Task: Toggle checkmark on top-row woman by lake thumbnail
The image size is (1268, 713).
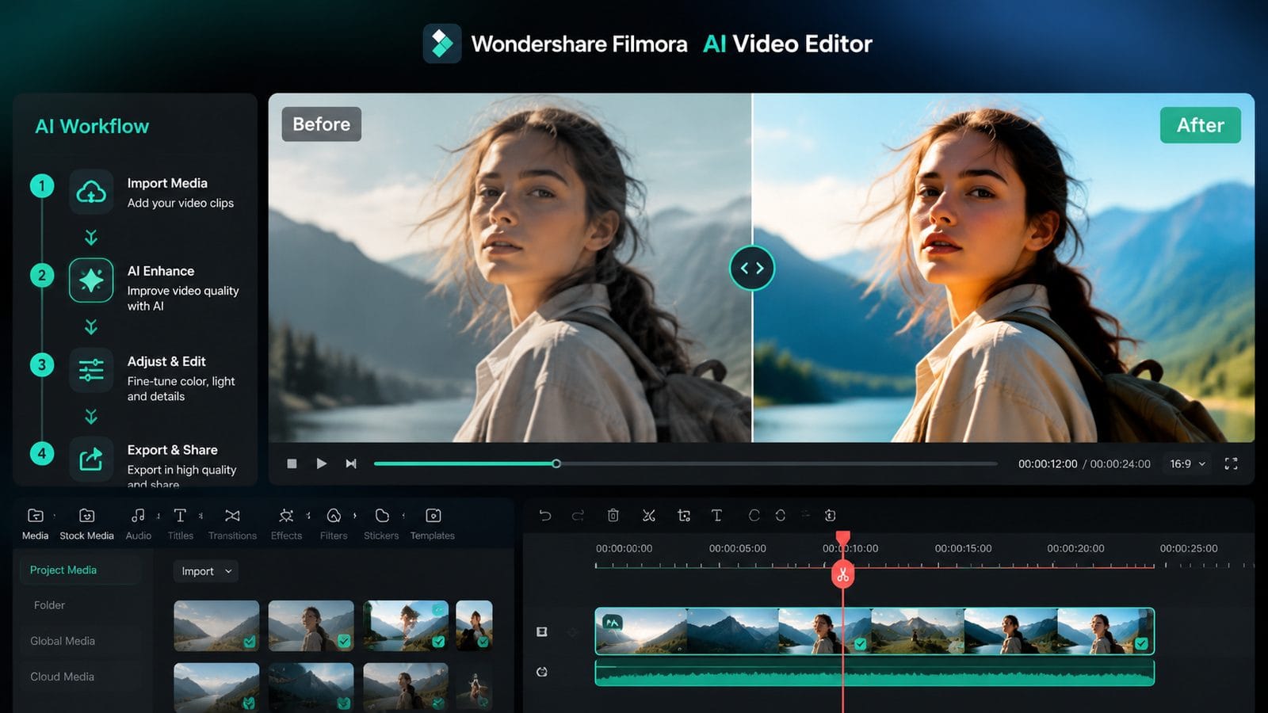Action: point(344,641)
